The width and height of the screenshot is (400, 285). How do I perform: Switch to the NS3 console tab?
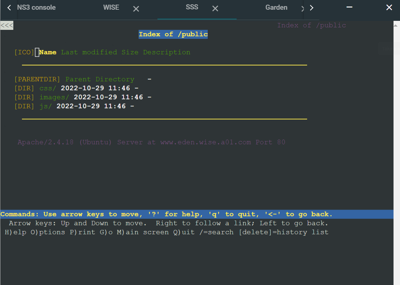pos(36,7)
